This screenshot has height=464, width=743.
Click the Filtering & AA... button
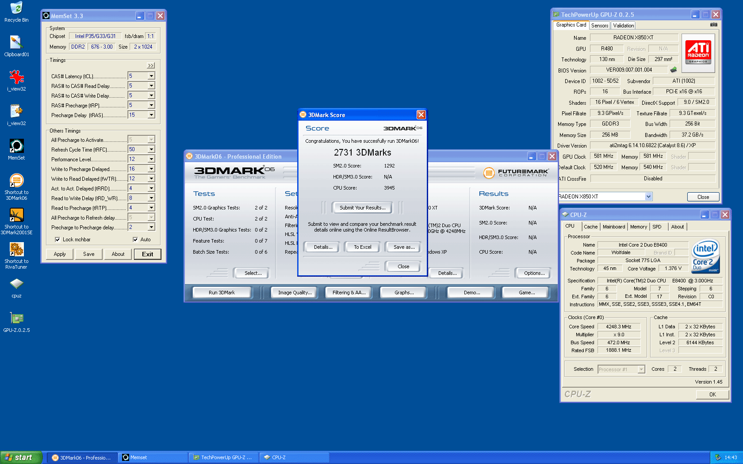click(349, 293)
